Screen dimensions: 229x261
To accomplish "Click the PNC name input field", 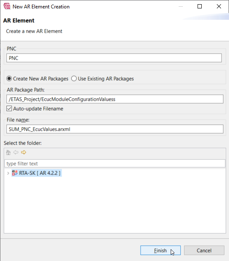I will [x=114, y=58].
